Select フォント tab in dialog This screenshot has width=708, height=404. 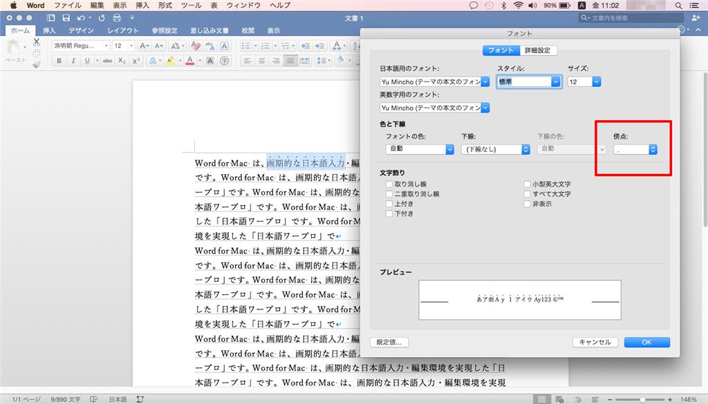[501, 50]
